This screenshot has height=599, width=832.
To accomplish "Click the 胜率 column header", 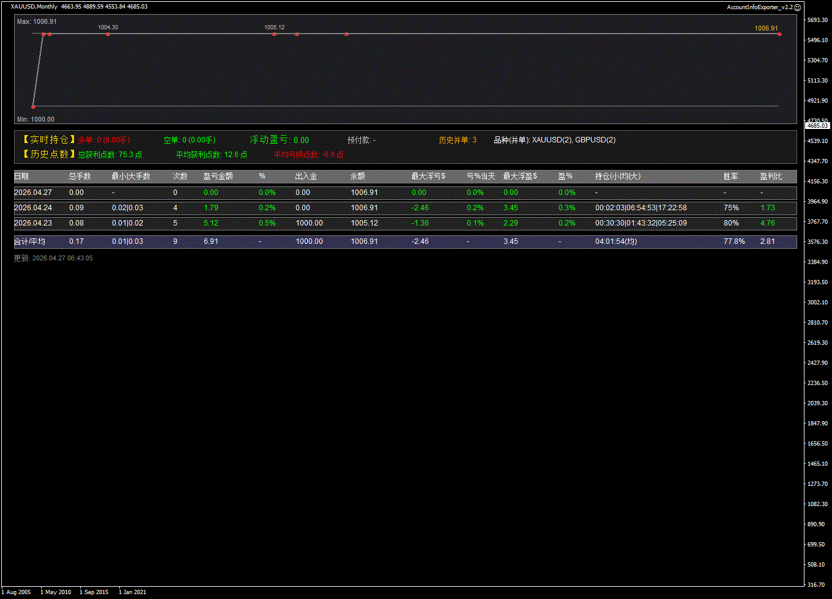I will (730, 176).
